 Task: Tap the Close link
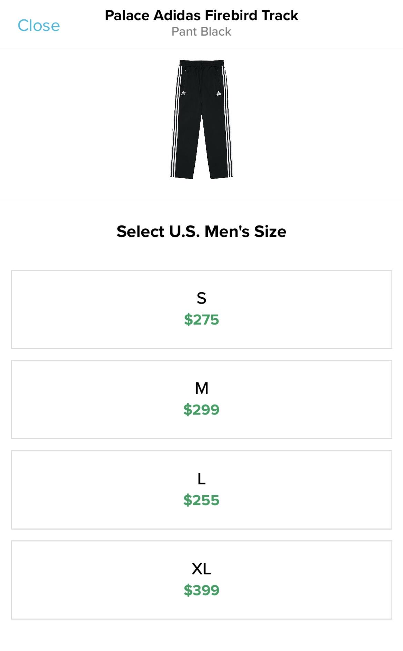tap(39, 26)
